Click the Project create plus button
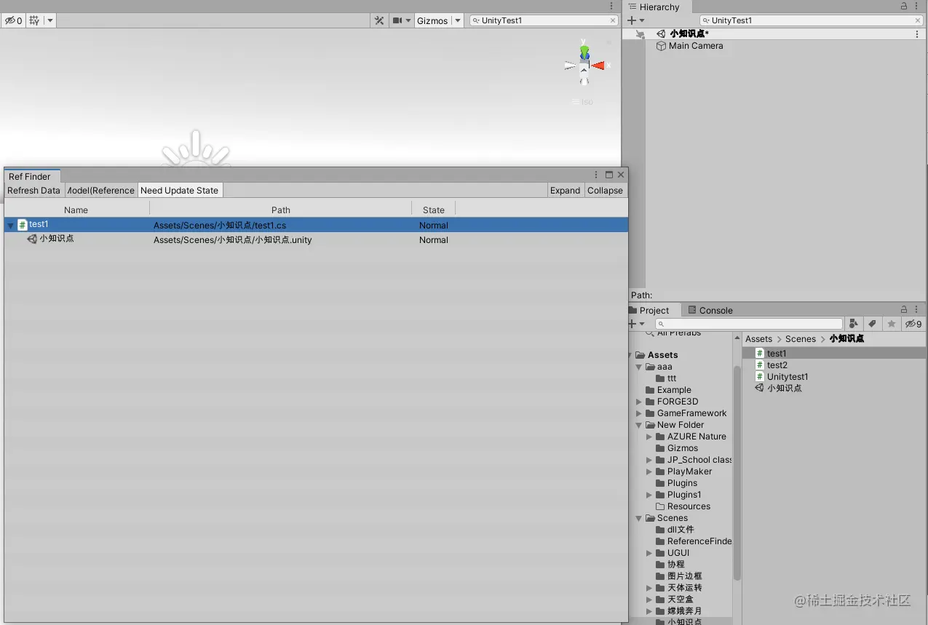This screenshot has width=928, height=625. click(x=632, y=324)
